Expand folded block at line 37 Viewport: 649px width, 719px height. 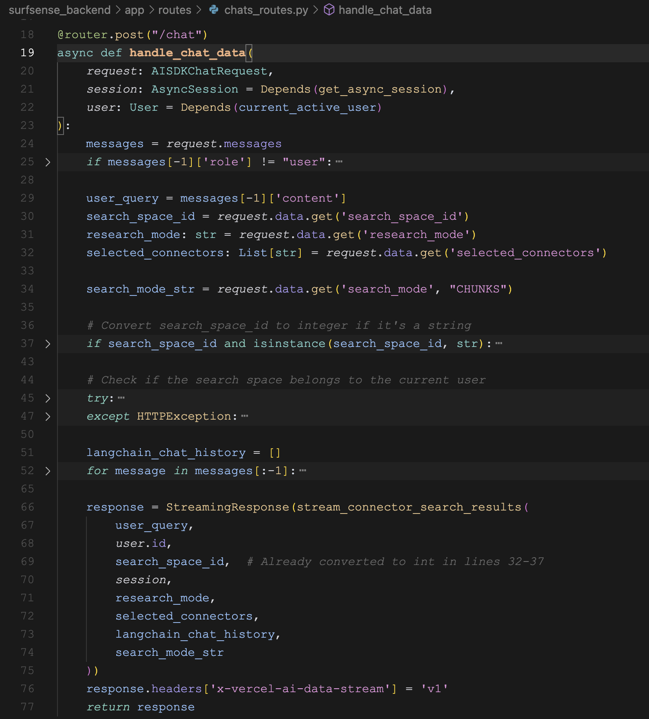click(x=48, y=344)
